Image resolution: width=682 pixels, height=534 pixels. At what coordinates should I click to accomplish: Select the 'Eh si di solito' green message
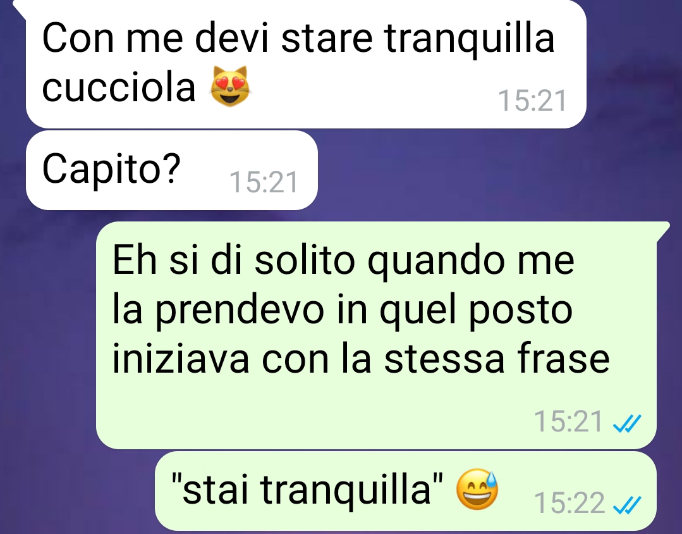tap(376, 335)
